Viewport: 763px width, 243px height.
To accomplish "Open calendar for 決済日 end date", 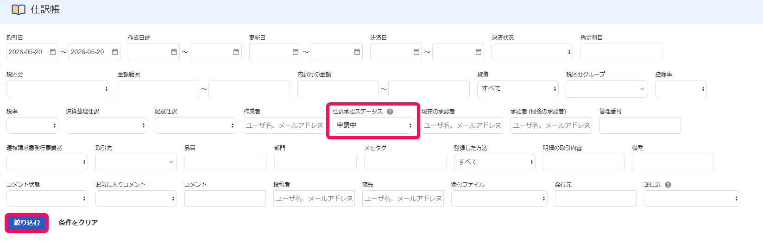I will pos(479,52).
